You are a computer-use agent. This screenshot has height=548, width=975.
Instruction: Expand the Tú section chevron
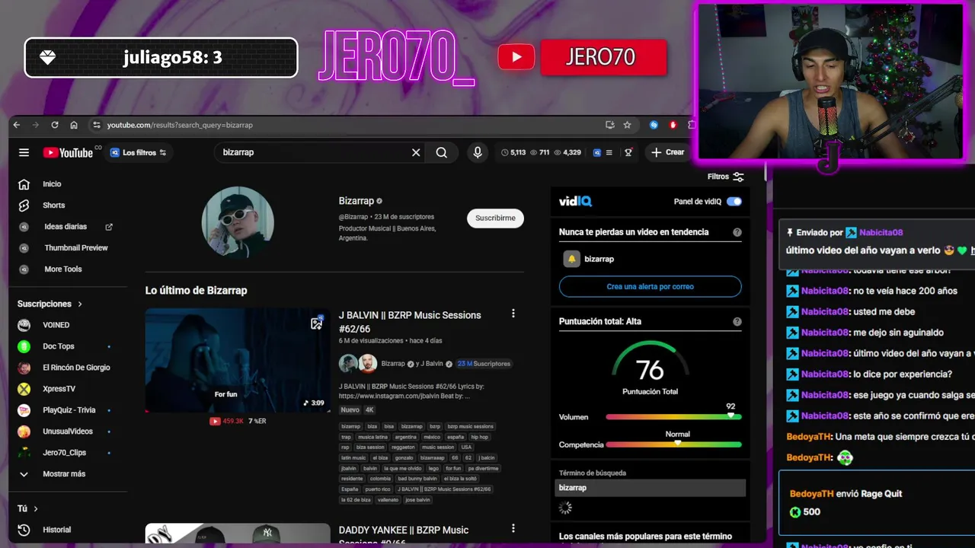coord(36,508)
